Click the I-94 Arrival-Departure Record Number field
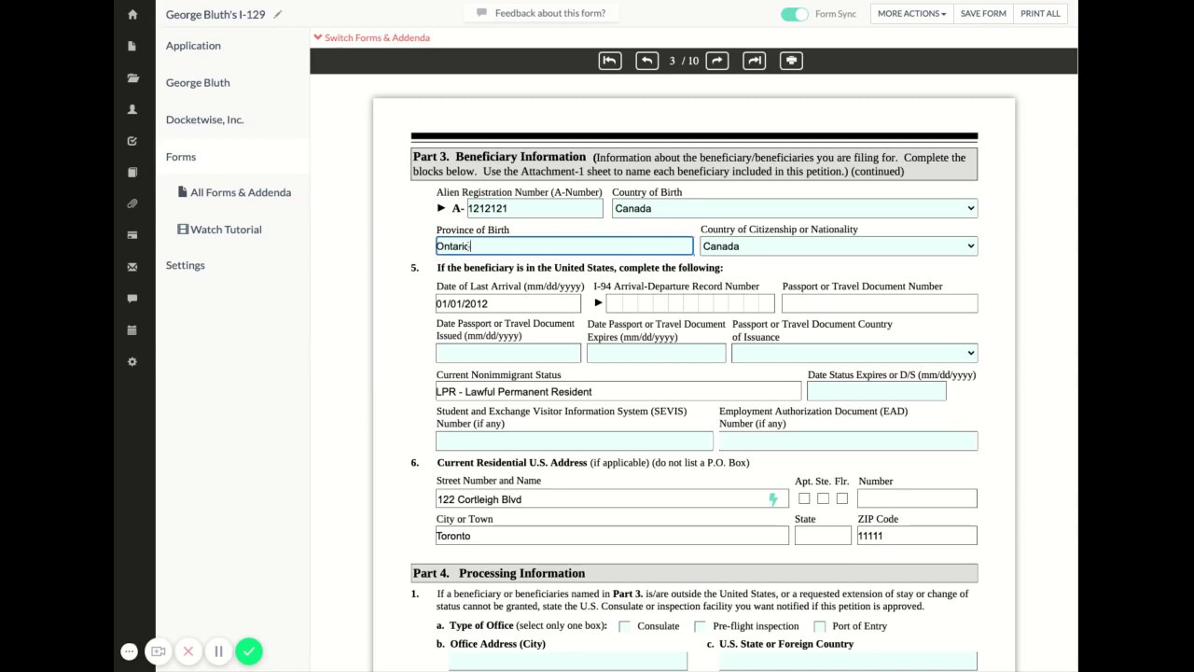 point(690,303)
